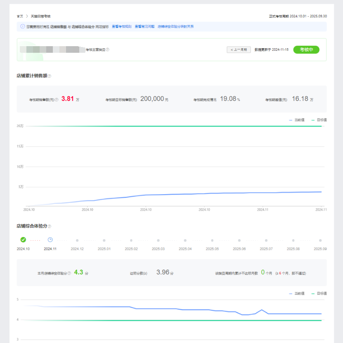Click the help icon beside 考核主营类目
Image resolution: width=343 pixels, height=343 pixels.
click(x=108, y=50)
